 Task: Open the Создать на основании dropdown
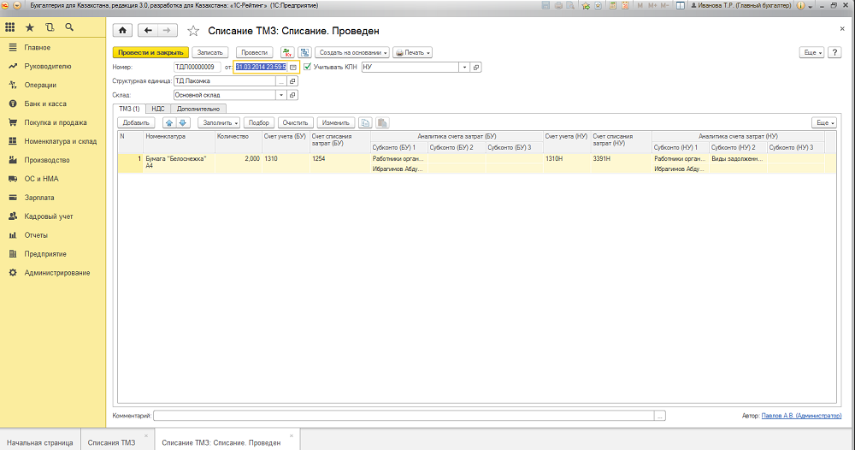(x=351, y=52)
